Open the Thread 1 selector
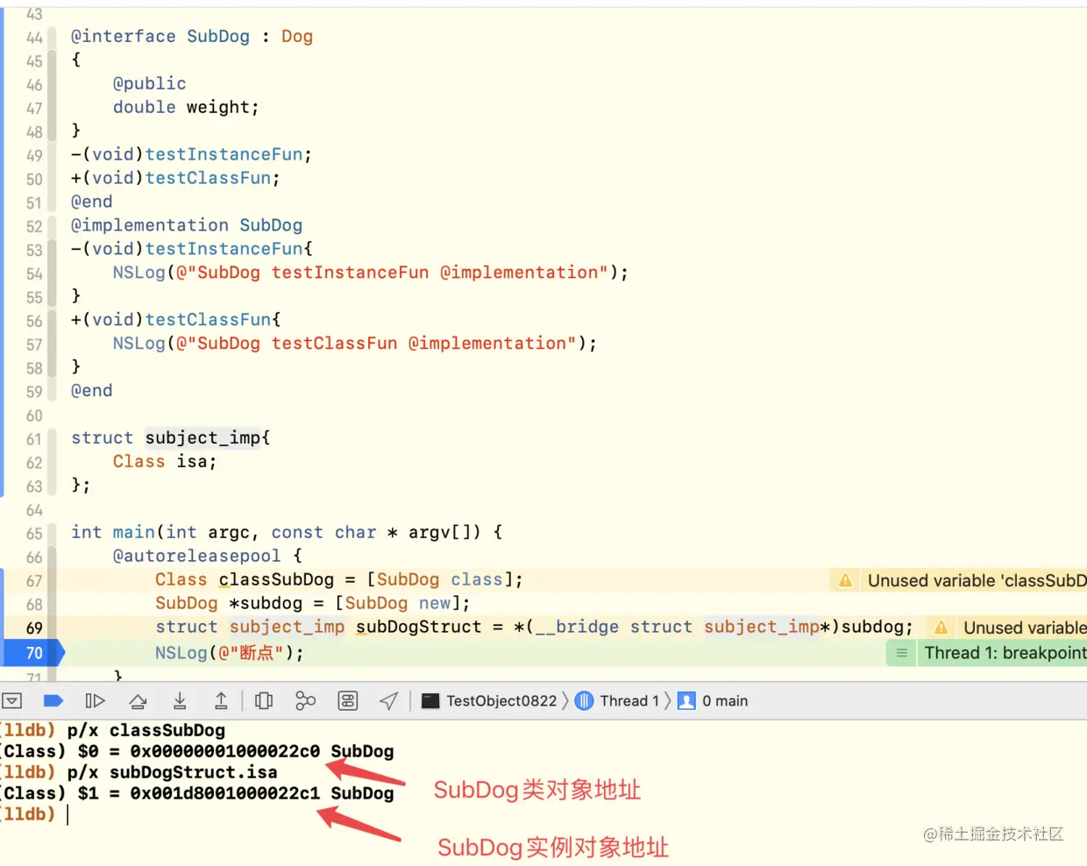Viewport: 1087px width, 866px height. click(617, 700)
